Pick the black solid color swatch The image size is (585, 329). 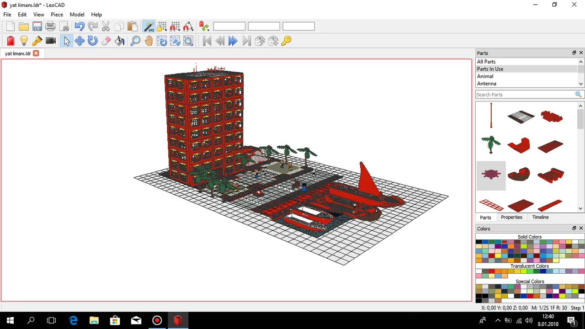click(479, 242)
